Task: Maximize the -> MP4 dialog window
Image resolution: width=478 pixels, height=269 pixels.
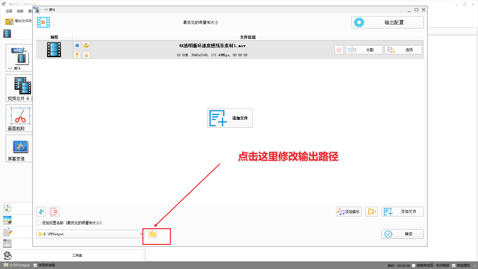Action: (416, 10)
